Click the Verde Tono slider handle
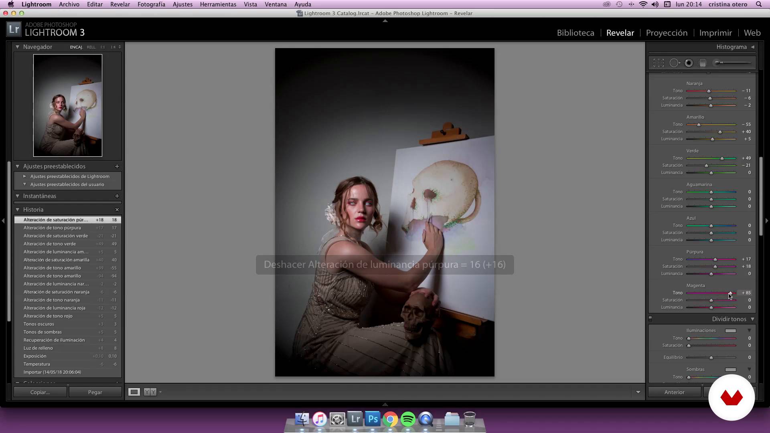770x433 pixels. 722,158
